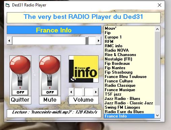Toggle the Mute switch
The width and height of the screenshot is (171, 130).
50,76
